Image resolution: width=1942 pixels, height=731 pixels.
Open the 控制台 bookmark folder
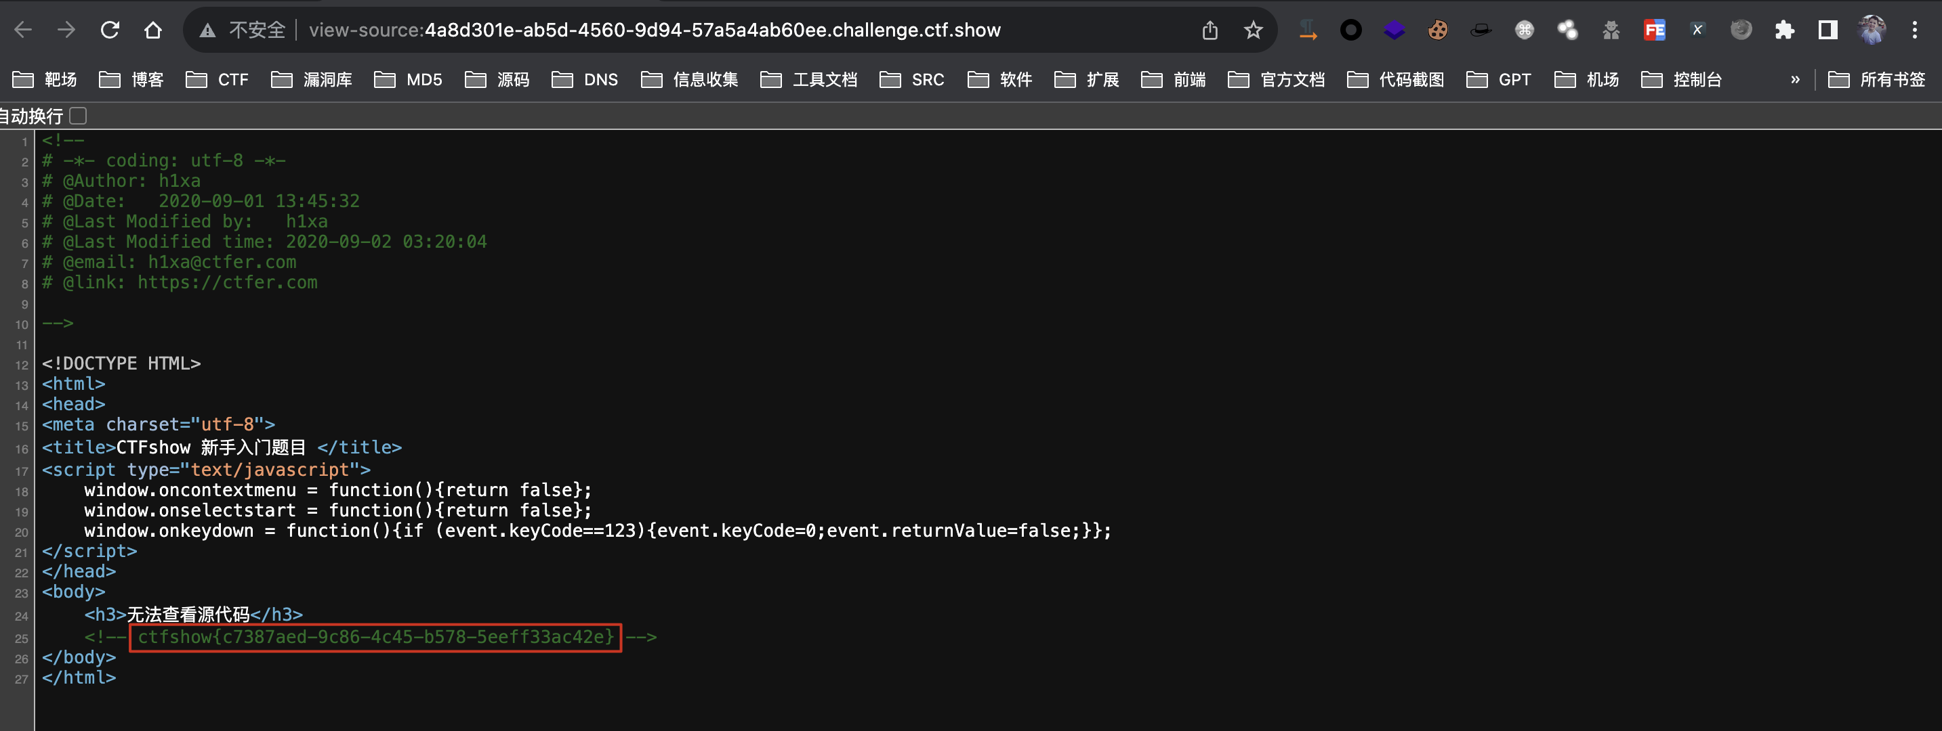pyautogui.click(x=1682, y=80)
